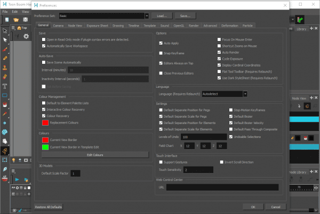Enable Focus On Mouse Enter
320x214 pixels.
tap(219, 39)
